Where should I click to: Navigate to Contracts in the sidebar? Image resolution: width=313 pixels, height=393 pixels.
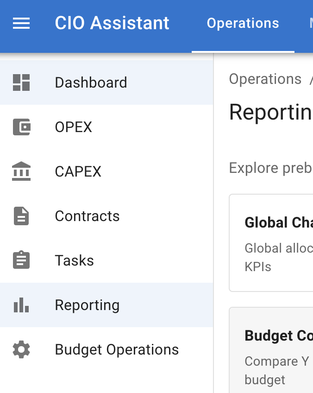click(x=87, y=216)
